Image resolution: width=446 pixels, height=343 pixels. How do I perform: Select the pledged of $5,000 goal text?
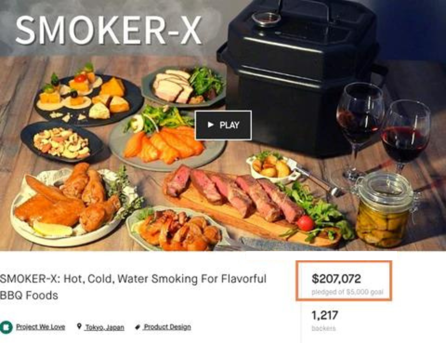click(347, 292)
